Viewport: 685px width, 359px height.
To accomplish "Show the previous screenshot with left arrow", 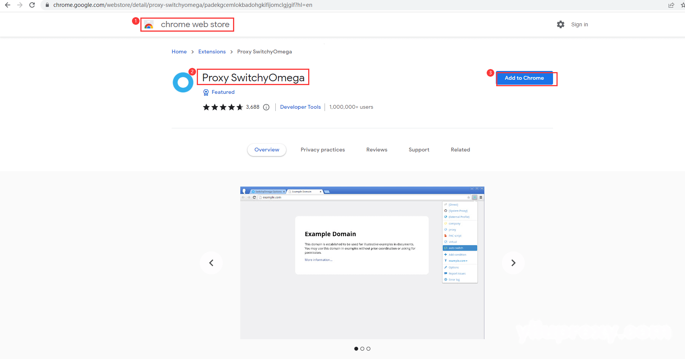I will (x=211, y=263).
